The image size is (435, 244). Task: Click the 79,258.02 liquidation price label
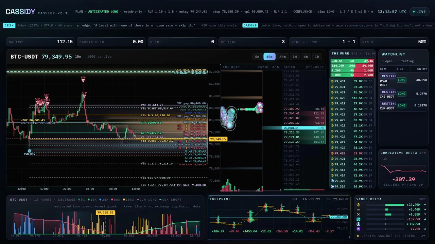click(x=105, y=212)
